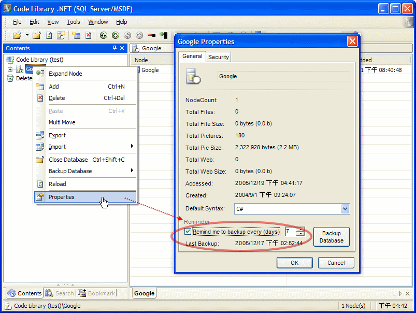Choose Add in the context menu
The width and height of the screenshot is (416, 313).
pos(85,87)
